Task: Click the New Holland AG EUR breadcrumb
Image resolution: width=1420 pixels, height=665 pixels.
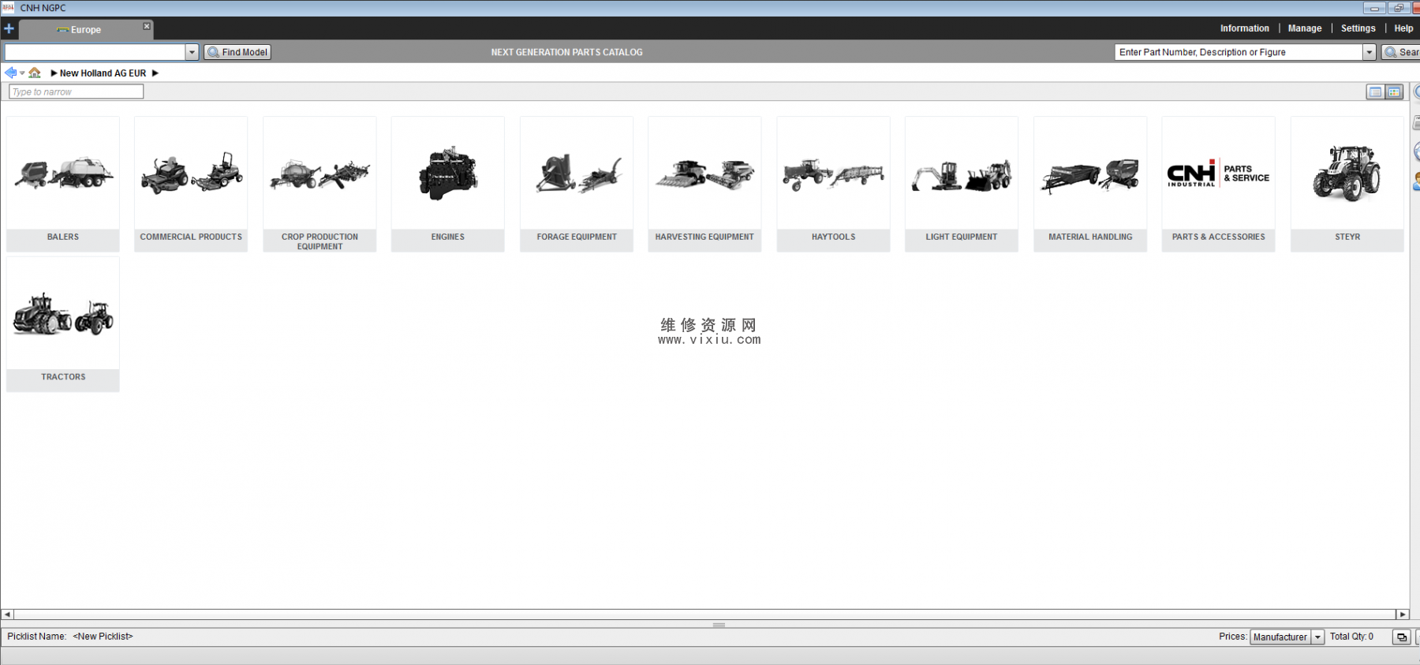Action: (103, 73)
